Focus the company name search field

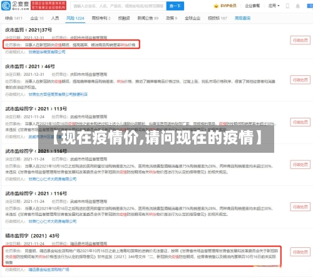(x=118, y=6)
